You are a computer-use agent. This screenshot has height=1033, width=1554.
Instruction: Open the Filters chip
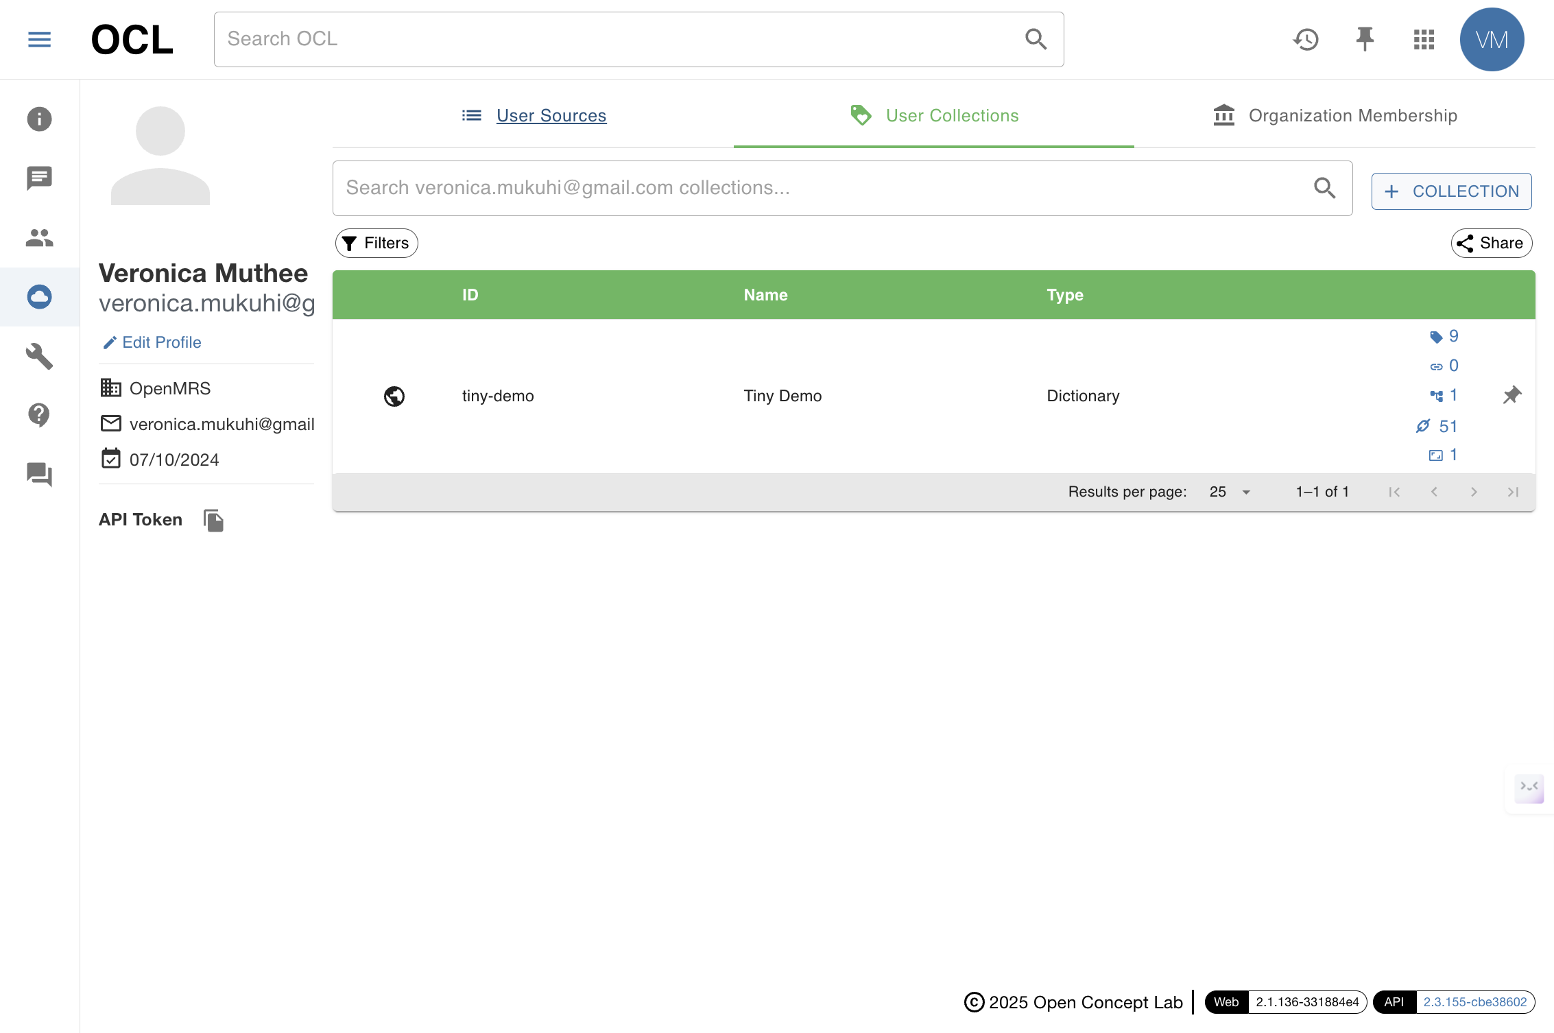pyautogui.click(x=376, y=243)
